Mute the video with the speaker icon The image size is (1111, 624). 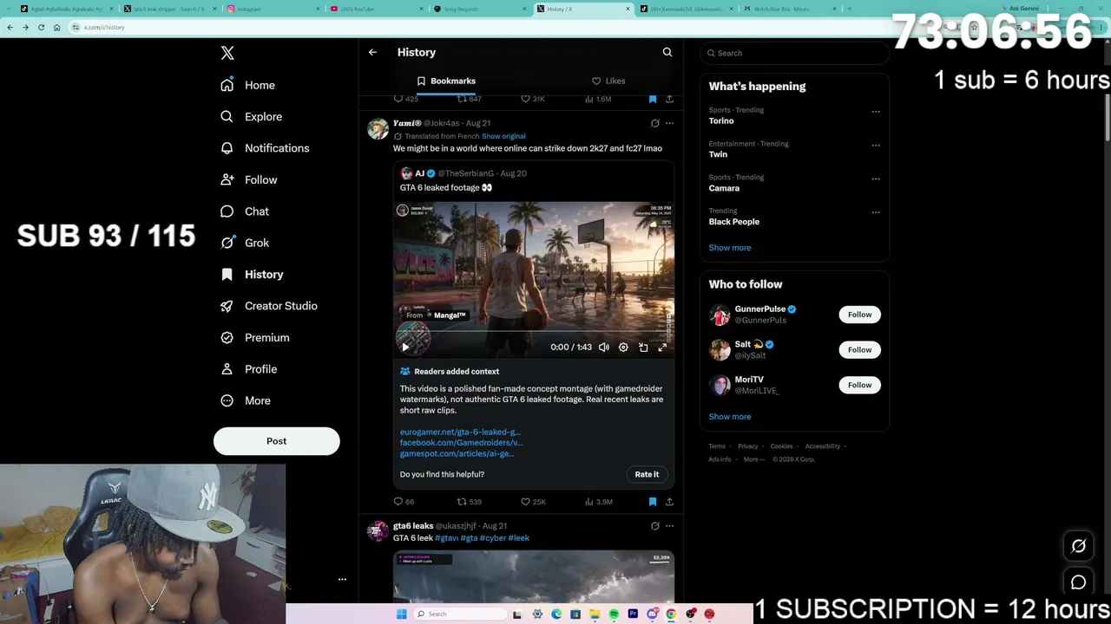pyautogui.click(x=604, y=347)
